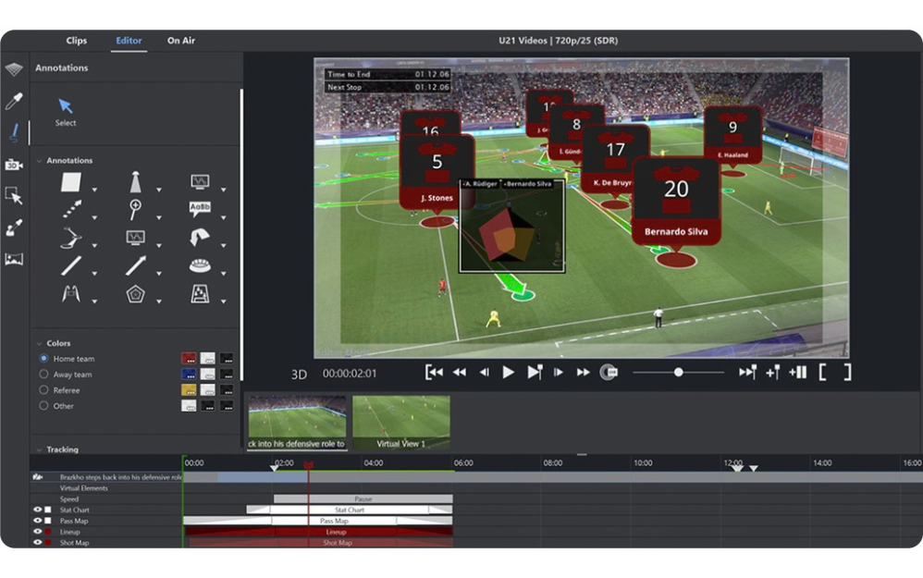Open dropdown next to pentagon chart annotation
Viewport: 923px width, 578px height.
click(158, 301)
